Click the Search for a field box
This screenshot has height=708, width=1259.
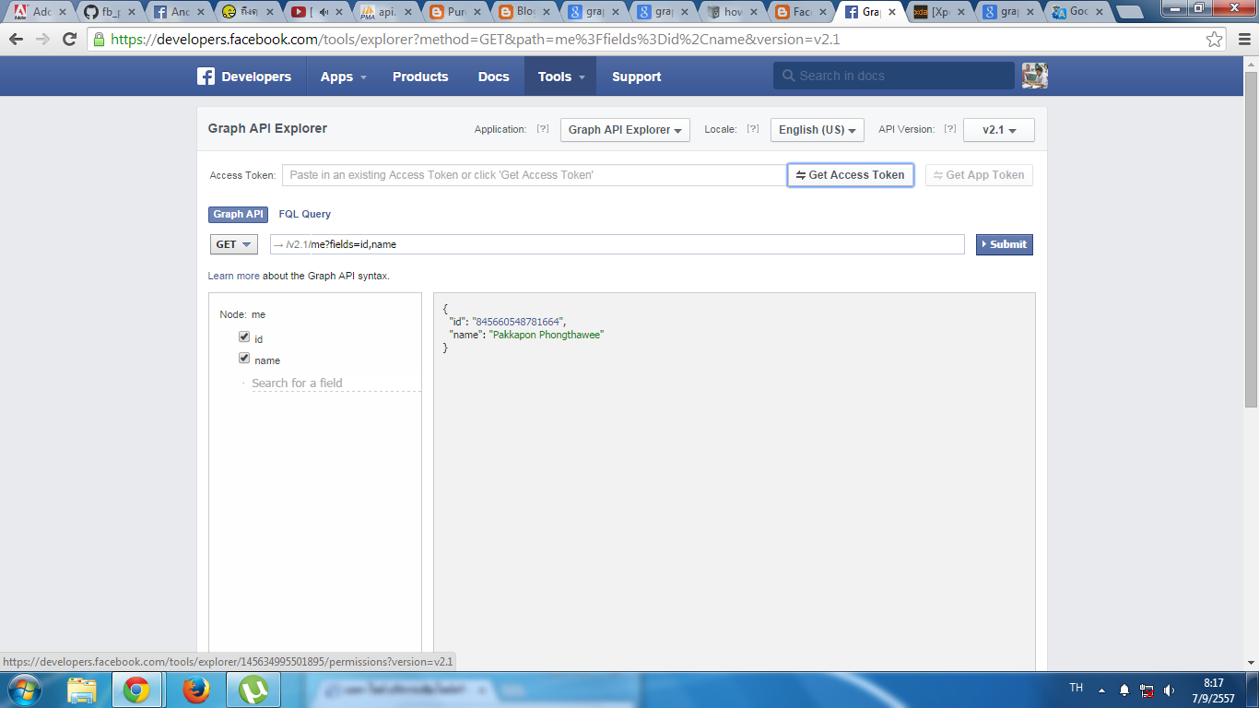(336, 383)
